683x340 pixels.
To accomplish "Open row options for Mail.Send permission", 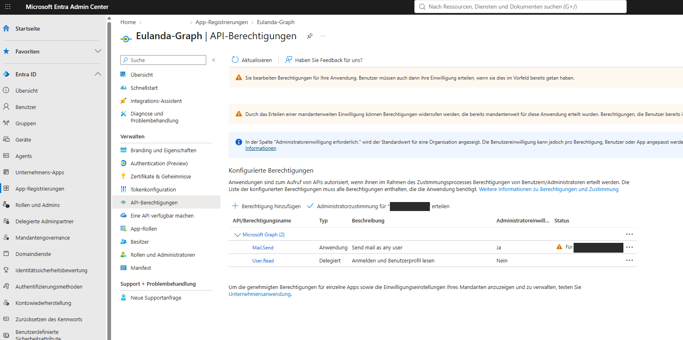I will tap(630, 247).
